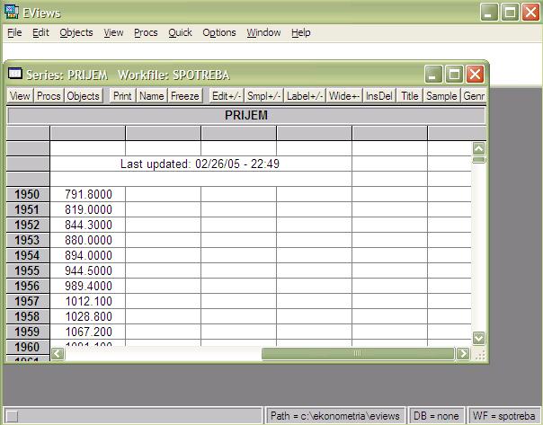Click the horizontal scrollbar right arrow
The height and width of the screenshot is (425, 543).
(x=464, y=354)
